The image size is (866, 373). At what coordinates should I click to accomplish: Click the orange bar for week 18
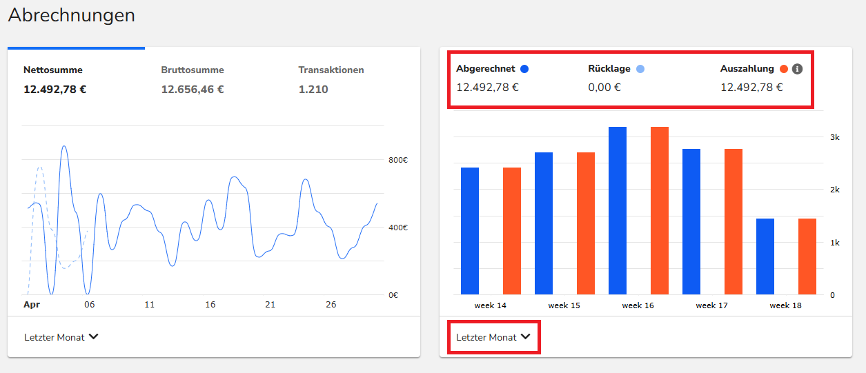point(807,256)
